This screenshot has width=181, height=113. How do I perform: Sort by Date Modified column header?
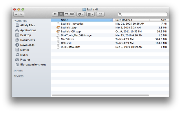[x=131, y=20]
